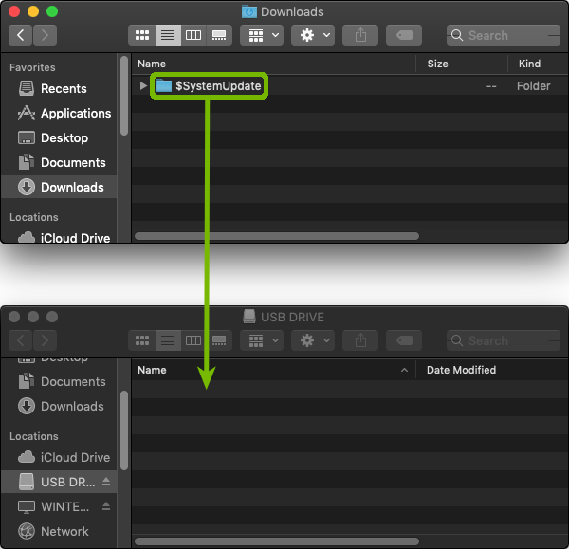The image size is (569, 549).
Task: Click Edit Tags button in Downloads window
Action: (404, 35)
